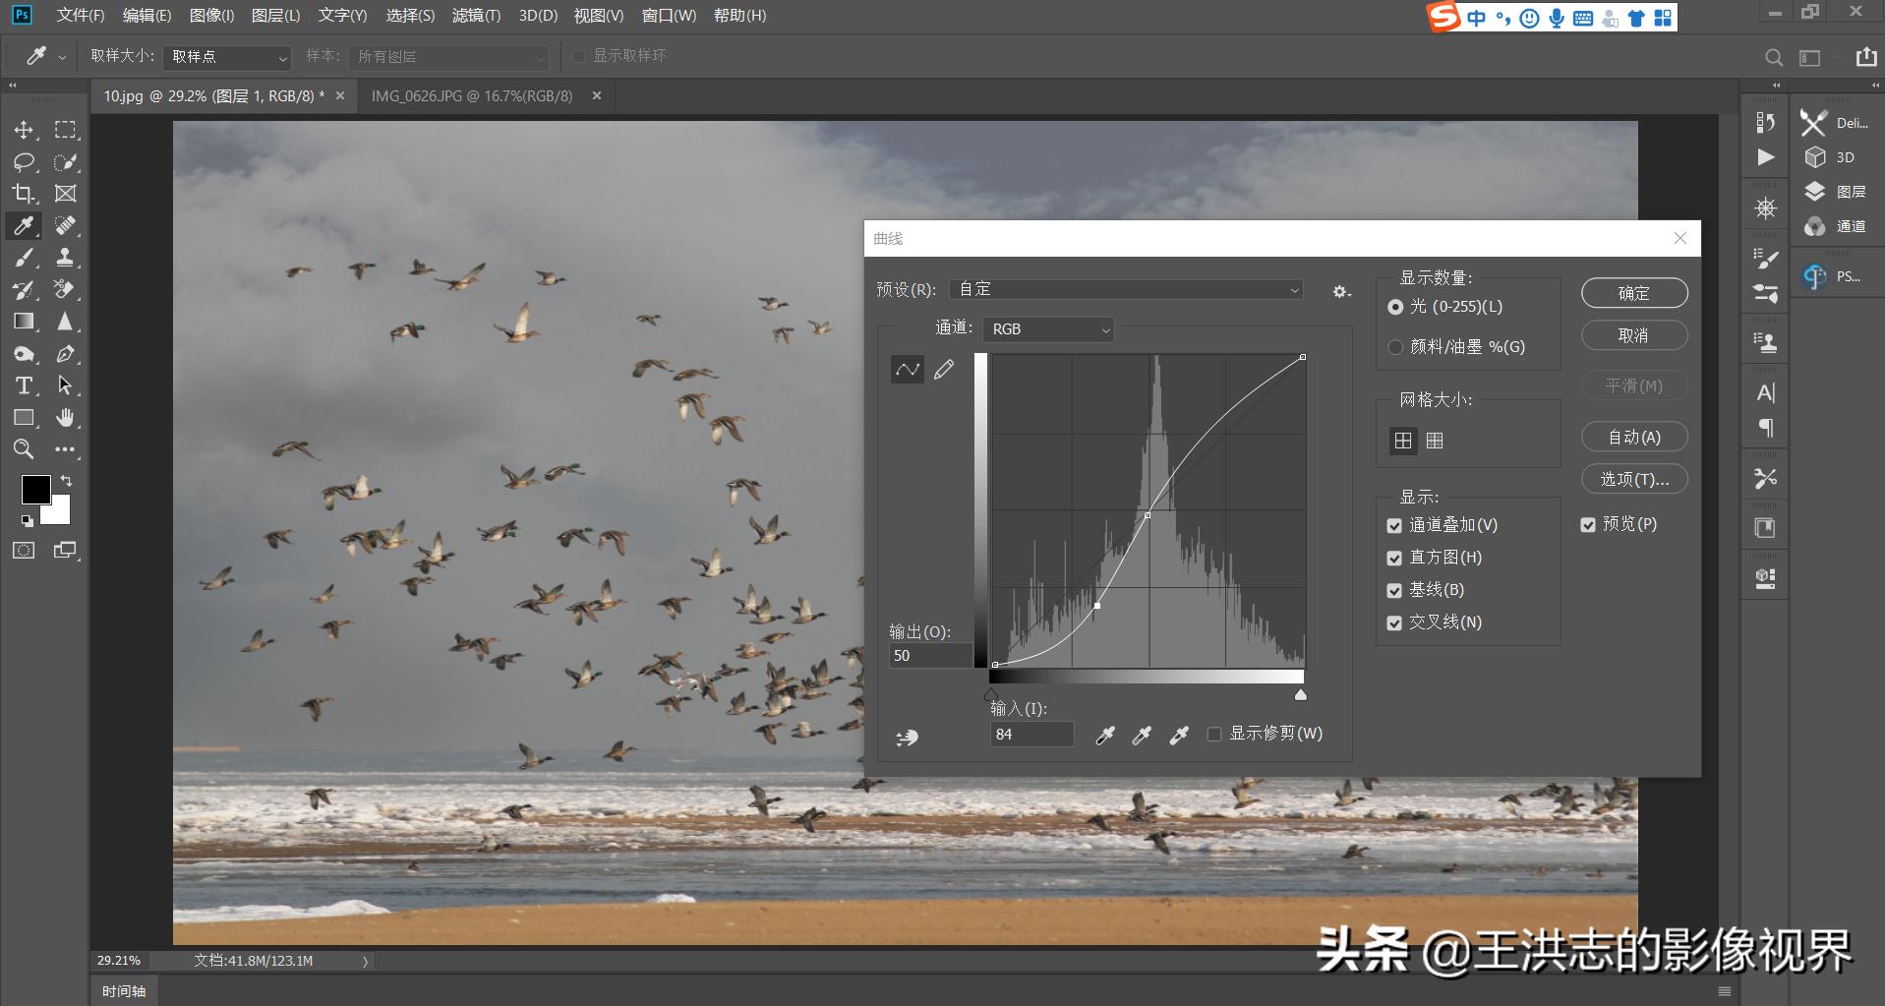Click the 输入(I) value field showing 84

(x=1031, y=734)
